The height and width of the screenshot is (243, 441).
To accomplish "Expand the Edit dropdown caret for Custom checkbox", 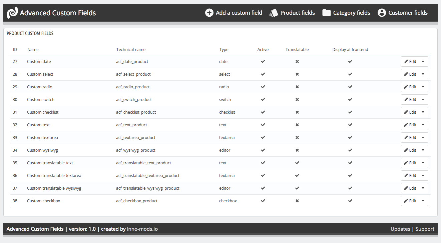I will coord(423,201).
